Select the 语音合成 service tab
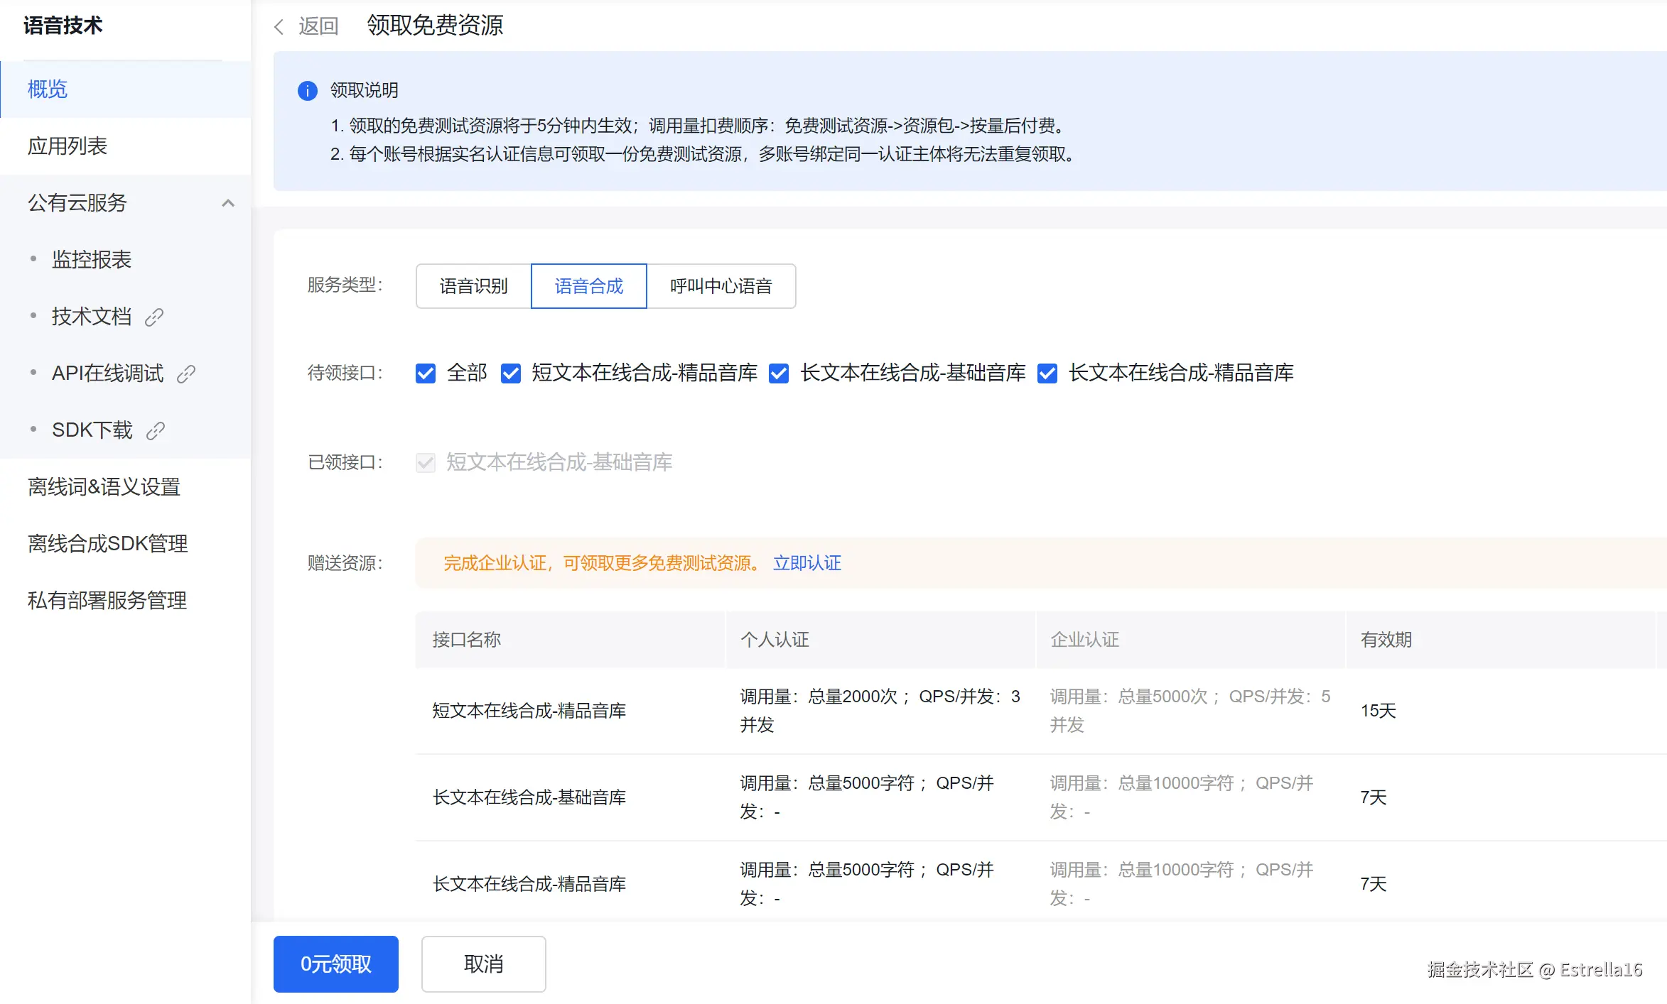 pyautogui.click(x=588, y=286)
